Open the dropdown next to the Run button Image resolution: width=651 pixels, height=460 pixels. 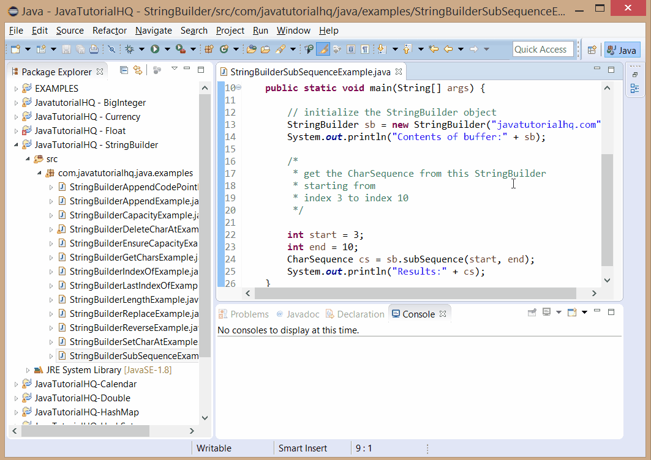click(167, 48)
